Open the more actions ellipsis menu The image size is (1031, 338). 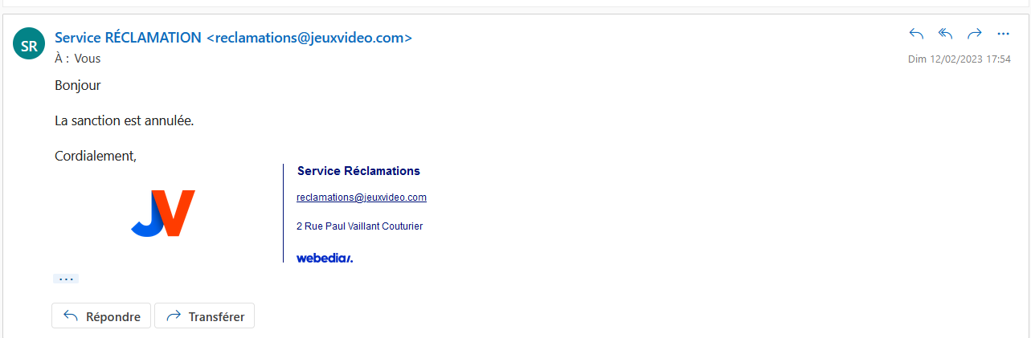(x=1003, y=34)
